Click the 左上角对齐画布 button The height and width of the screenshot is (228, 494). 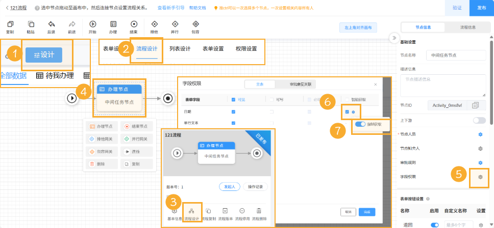point(358,27)
